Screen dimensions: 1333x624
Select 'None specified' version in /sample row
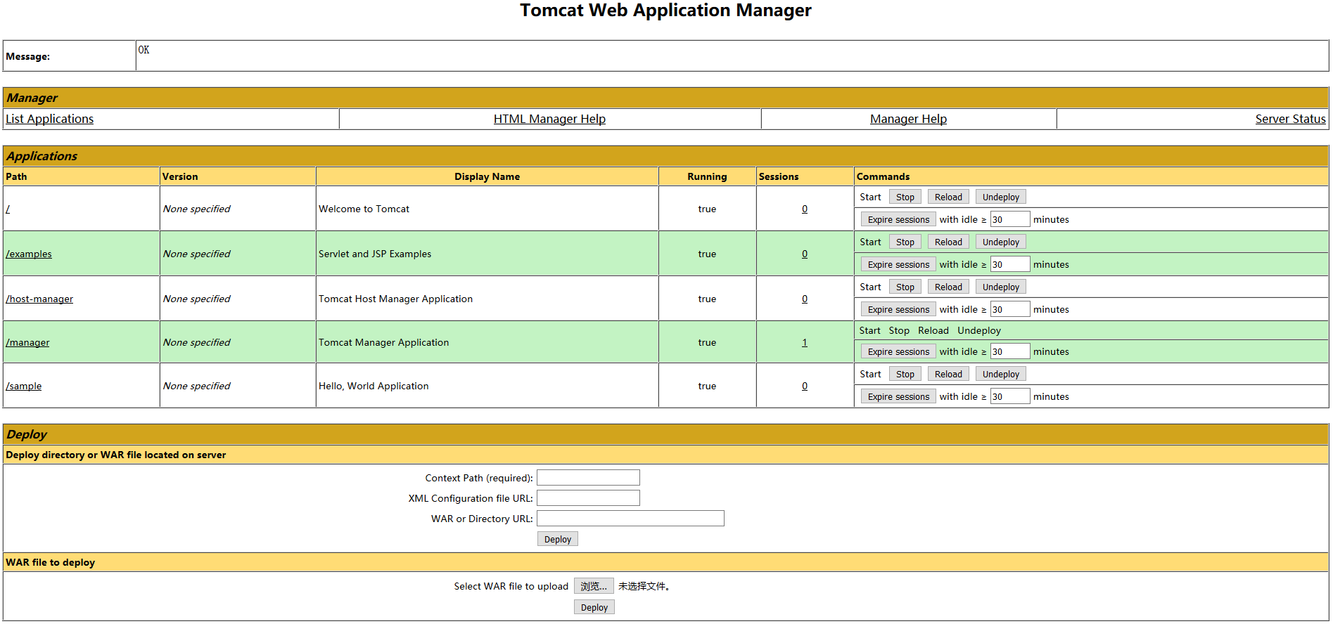(196, 386)
